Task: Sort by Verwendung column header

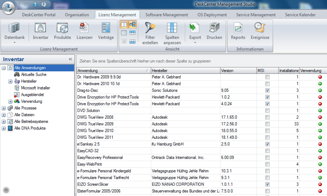Action: click(313, 71)
